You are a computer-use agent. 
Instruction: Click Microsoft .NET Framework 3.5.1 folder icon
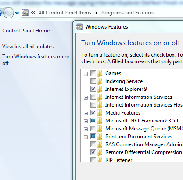[x=100, y=121]
